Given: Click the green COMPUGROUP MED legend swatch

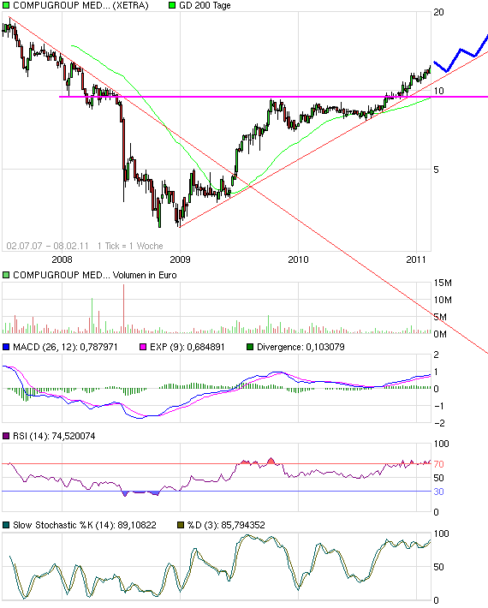Looking at the screenshot, I should (6, 5).
